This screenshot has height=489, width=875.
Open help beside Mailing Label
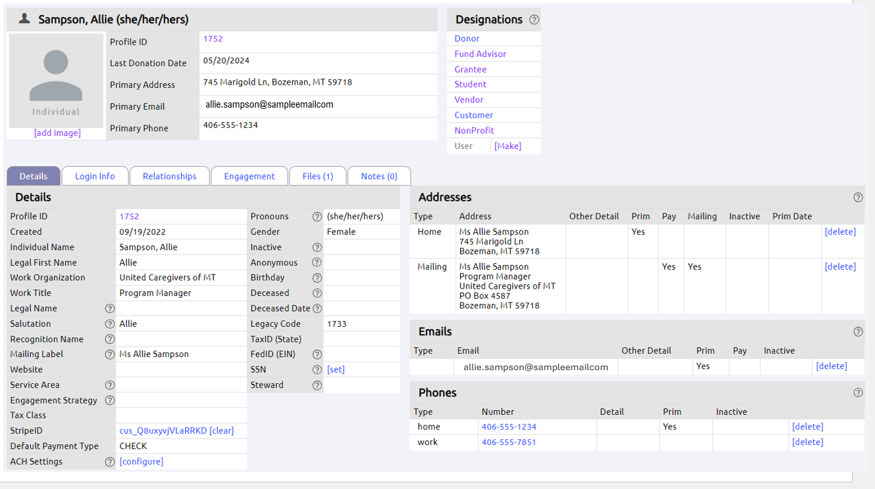[x=110, y=354]
